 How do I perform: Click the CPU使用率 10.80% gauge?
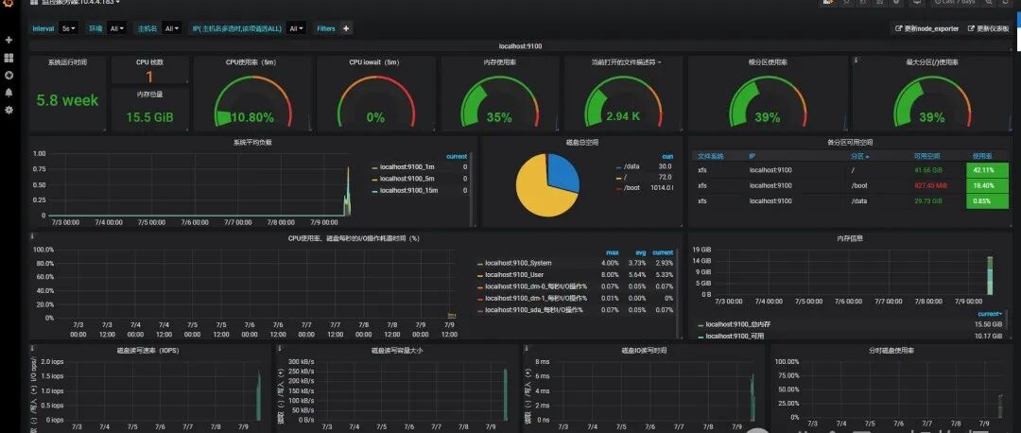pyautogui.click(x=252, y=101)
